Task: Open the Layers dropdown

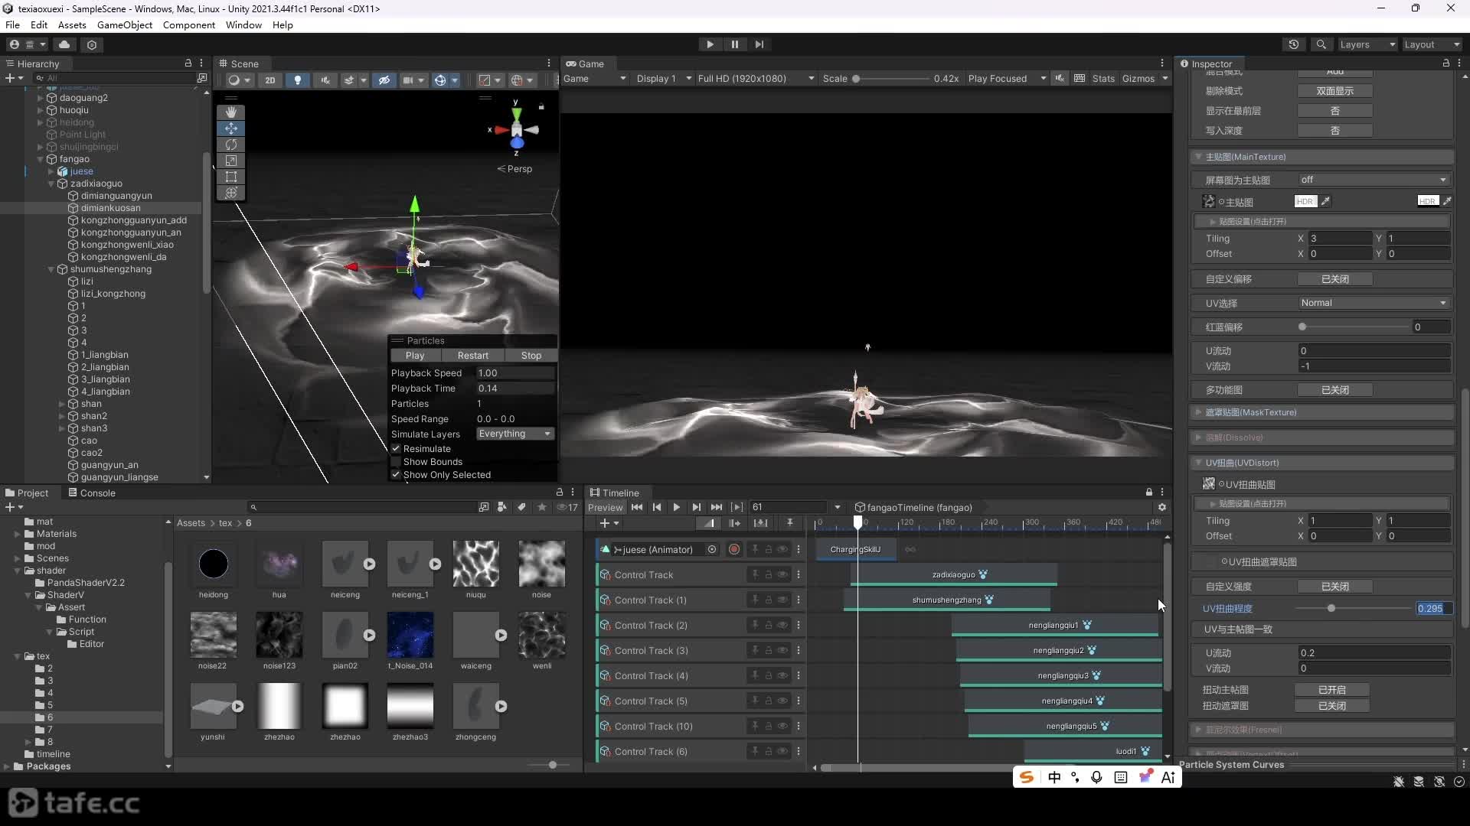Action: pyautogui.click(x=1367, y=44)
